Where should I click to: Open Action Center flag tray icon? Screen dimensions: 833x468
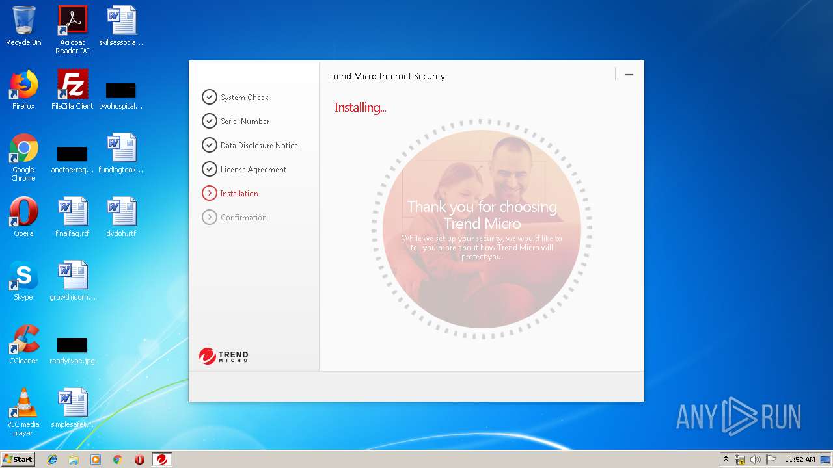pyautogui.click(x=771, y=460)
